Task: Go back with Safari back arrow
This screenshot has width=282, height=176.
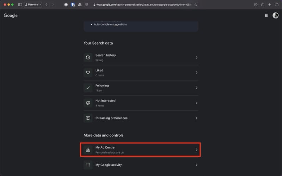Action: pyautogui.click(x=47, y=5)
